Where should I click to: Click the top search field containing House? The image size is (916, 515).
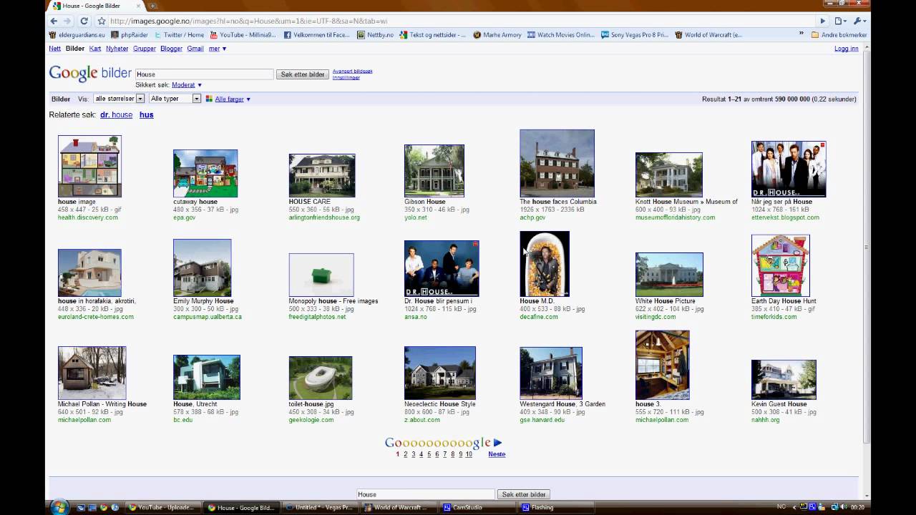pyautogui.click(x=204, y=74)
